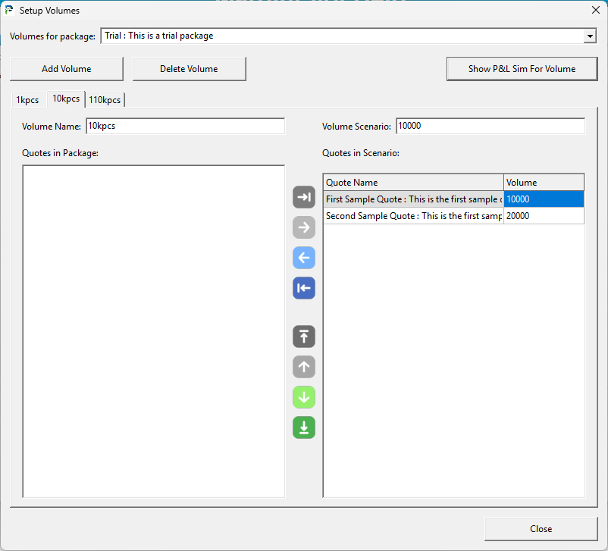This screenshot has height=551, width=608.
Task: Click into the Volume Scenario field
Action: [x=490, y=127]
